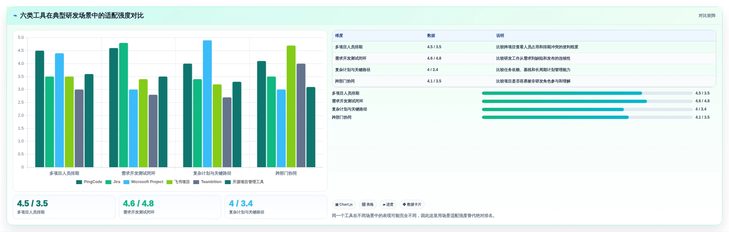Open the 4 / 3.4 复杂计划与关键路径 data card

pos(276,207)
